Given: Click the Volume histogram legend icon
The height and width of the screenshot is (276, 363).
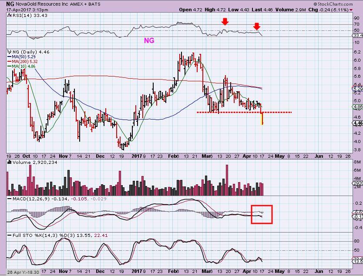Looking at the screenshot, I should tap(9, 162).
